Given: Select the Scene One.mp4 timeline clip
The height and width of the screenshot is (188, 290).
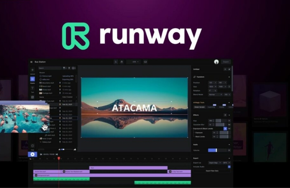Looking at the screenshot, I should click(47, 172).
